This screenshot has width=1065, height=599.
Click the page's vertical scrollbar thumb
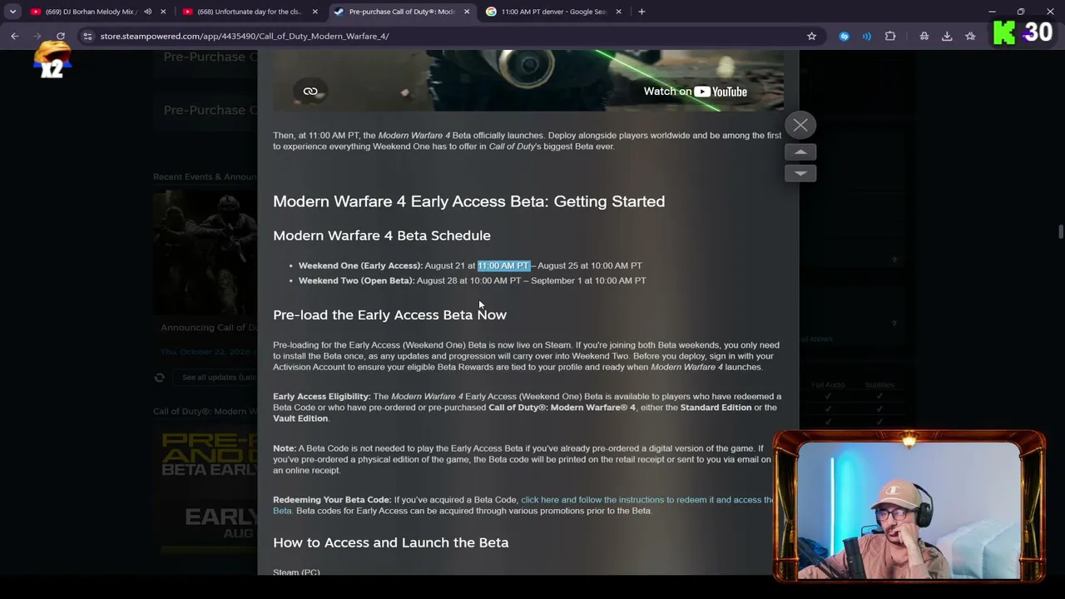click(1061, 231)
